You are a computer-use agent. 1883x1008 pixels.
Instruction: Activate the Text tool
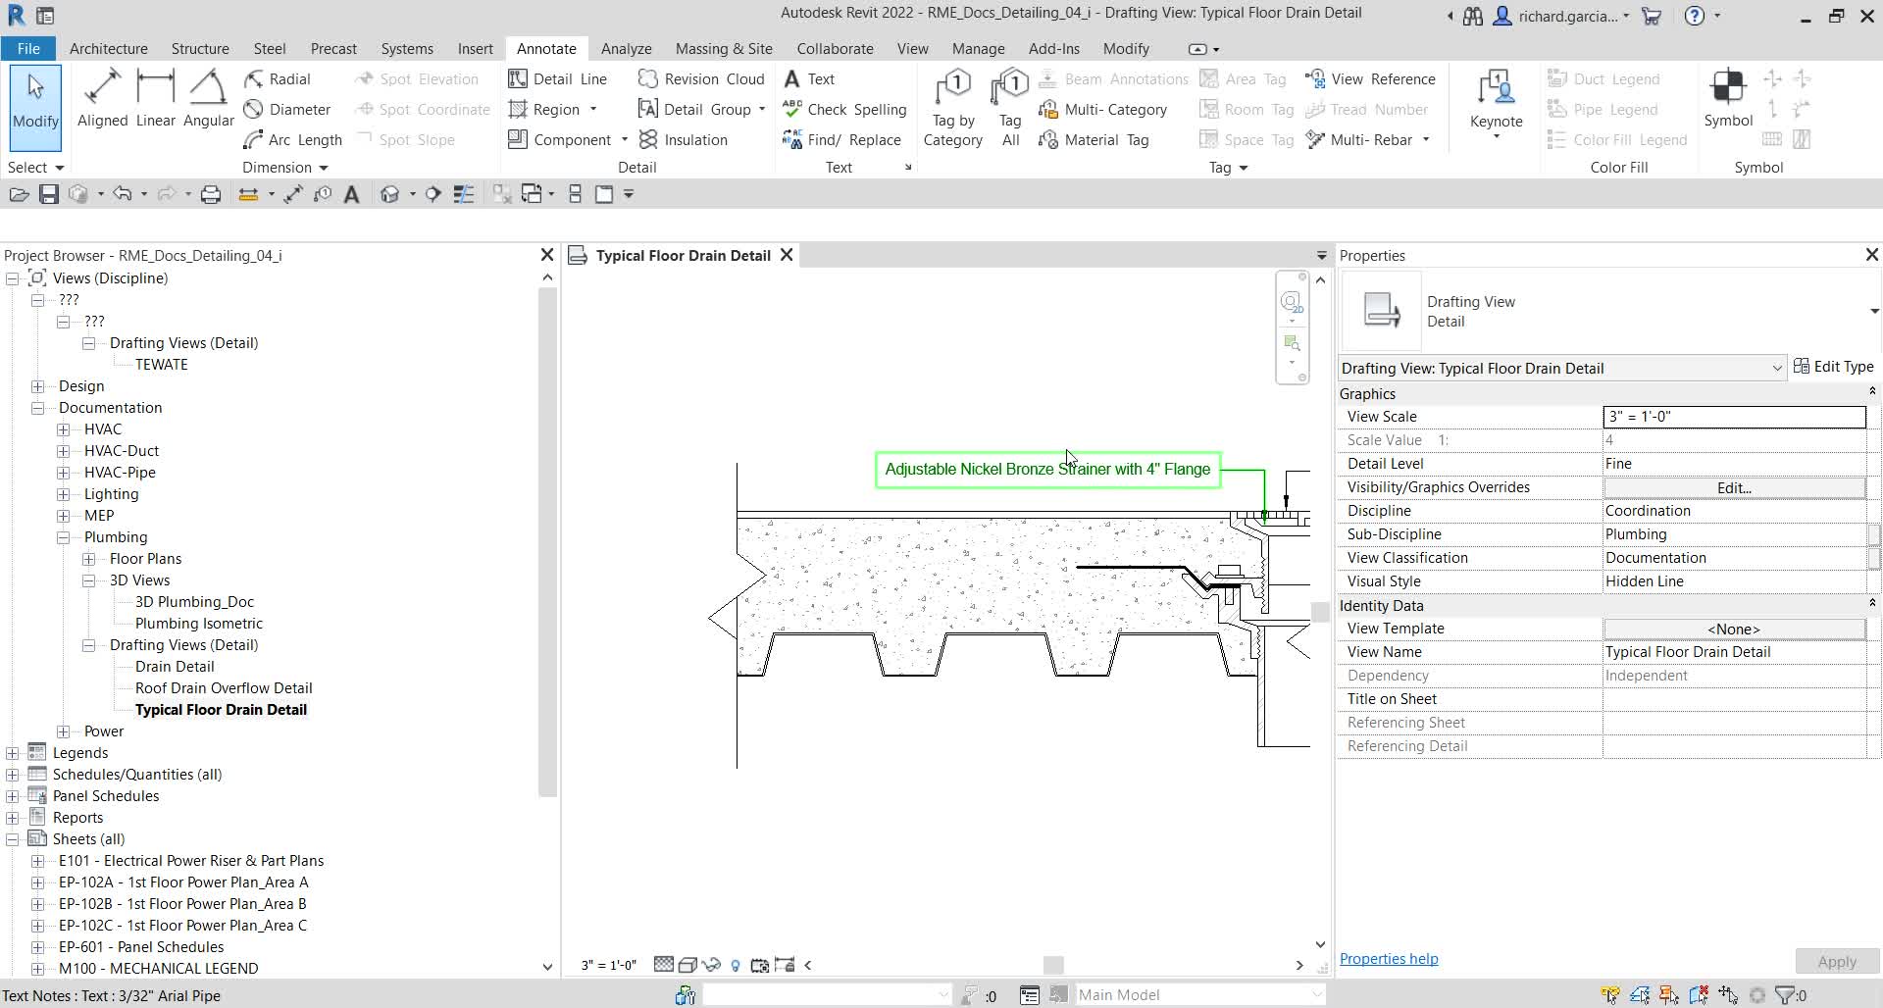click(810, 78)
